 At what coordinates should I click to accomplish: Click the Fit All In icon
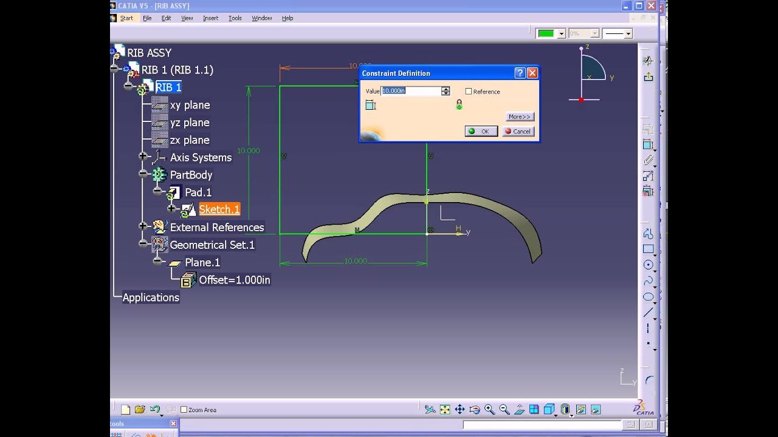pos(445,410)
